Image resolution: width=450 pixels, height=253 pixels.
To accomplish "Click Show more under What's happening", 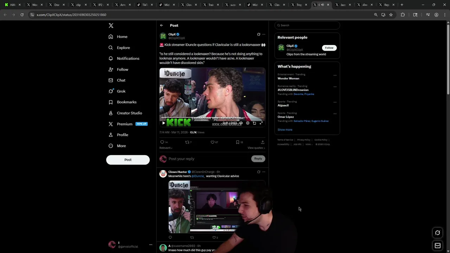I will [285, 130].
